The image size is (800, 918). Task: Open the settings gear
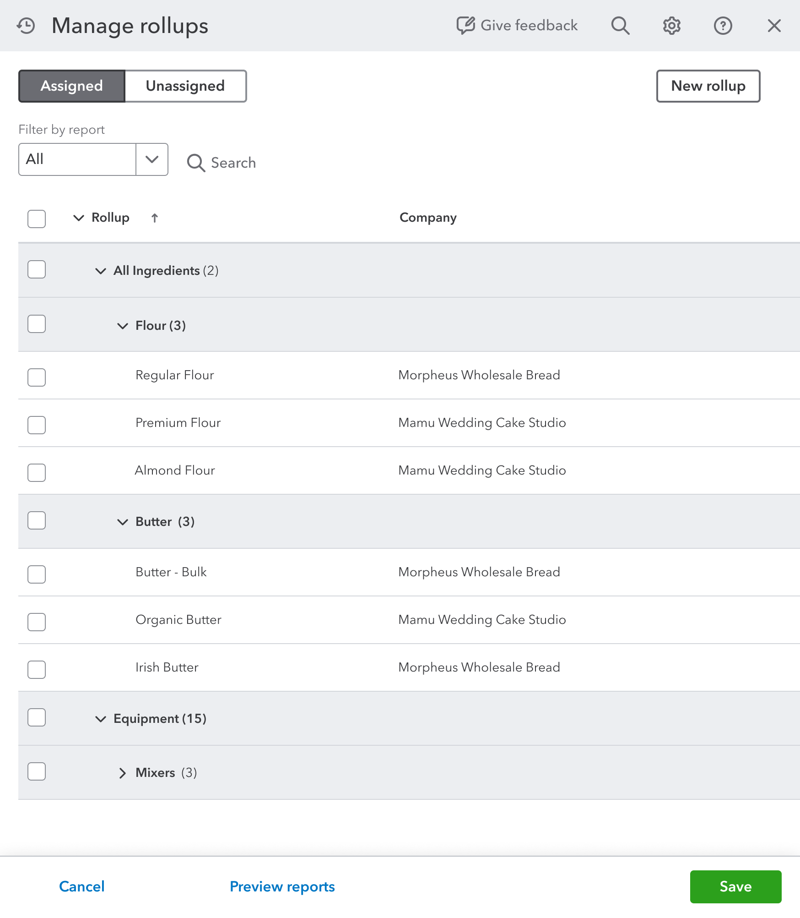672,26
